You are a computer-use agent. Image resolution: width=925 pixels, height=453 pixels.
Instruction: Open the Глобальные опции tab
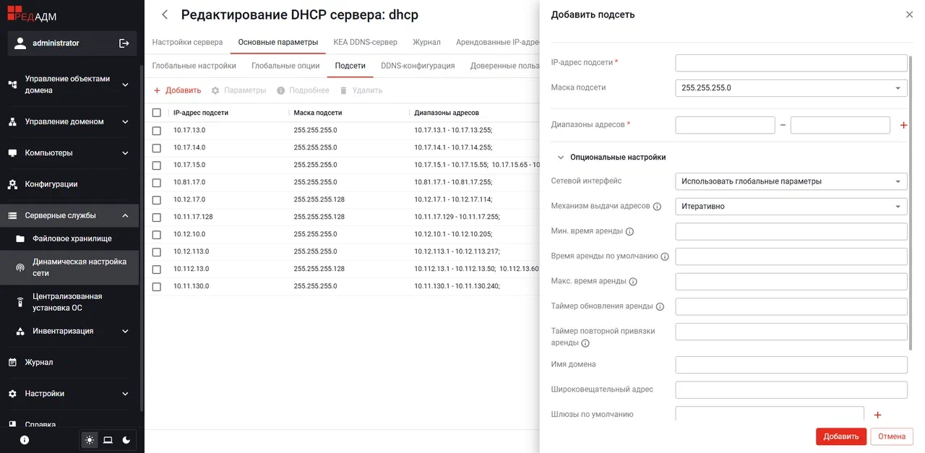tap(285, 66)
